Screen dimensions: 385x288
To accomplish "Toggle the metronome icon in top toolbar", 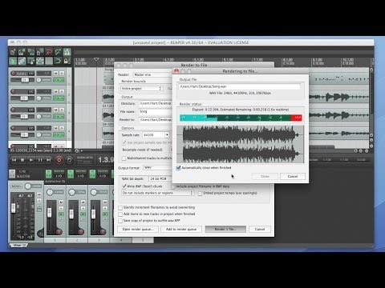I will tap(67, 52).
